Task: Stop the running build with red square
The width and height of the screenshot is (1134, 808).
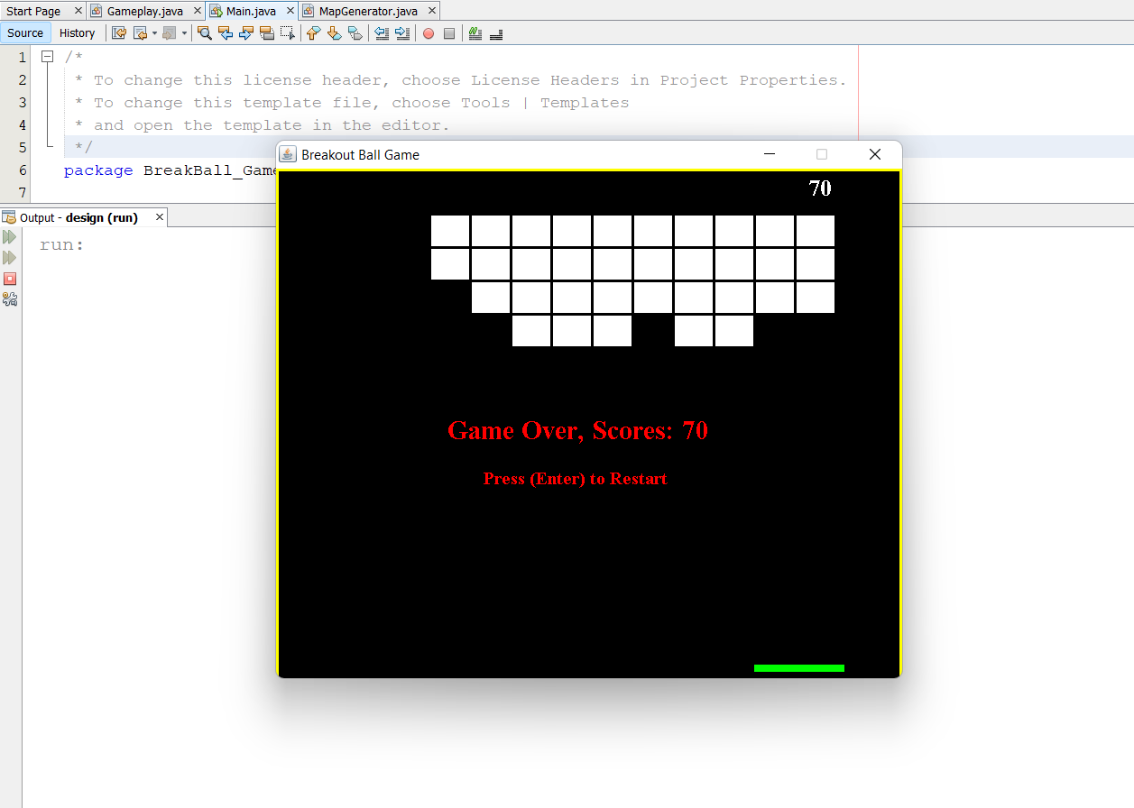Action: [10, 279]
